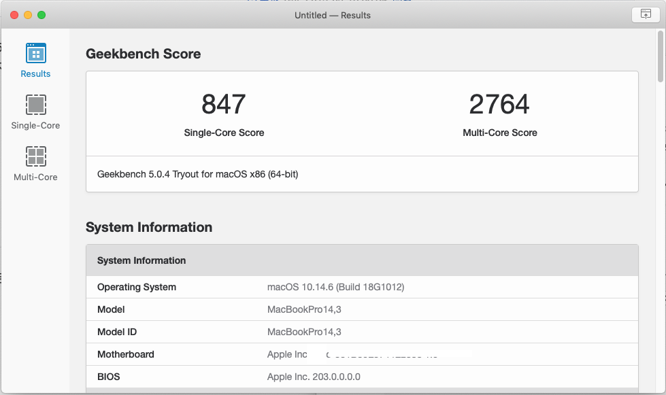666x395 pixels.
Task: Select the Geekbench Score heading
Action: 143,54
